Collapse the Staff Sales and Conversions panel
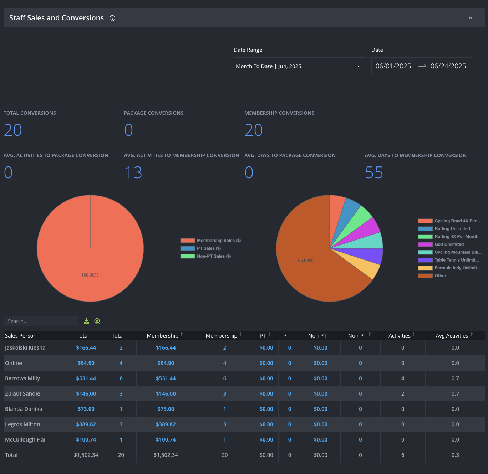Screen dimensions: 488x474 471,18
